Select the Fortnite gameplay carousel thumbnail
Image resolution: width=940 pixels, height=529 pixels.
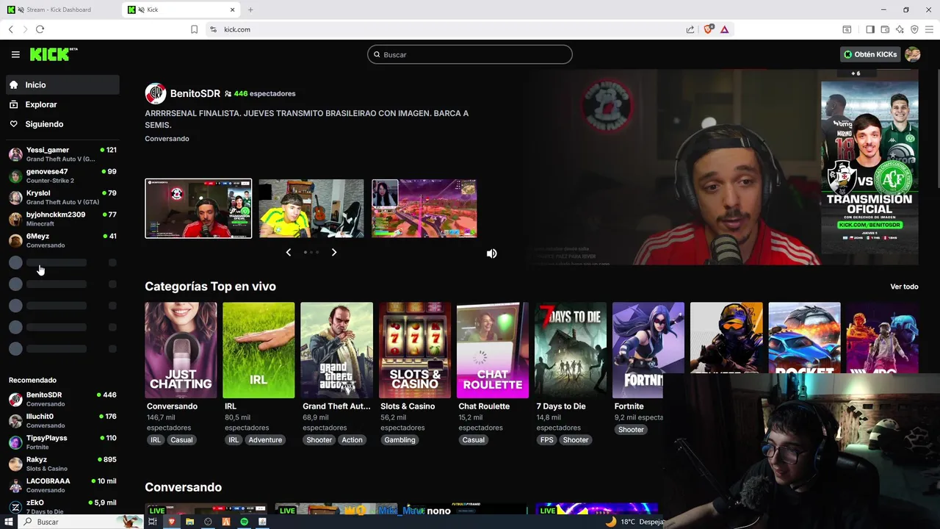[424, 209]
